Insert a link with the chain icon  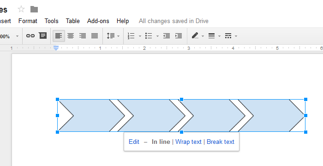[30, 36]
